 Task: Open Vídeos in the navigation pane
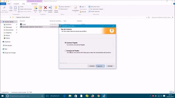(x=8, y=38)
